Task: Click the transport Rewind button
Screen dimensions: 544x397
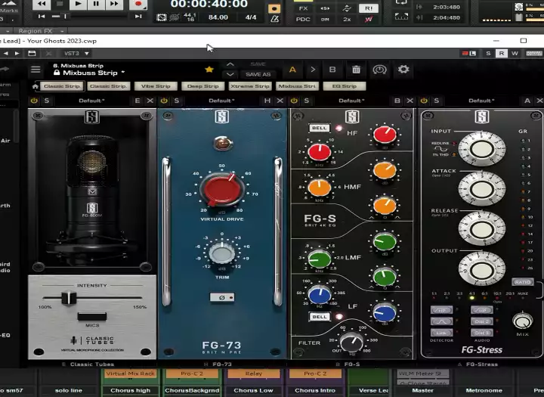Action: click(x=42, y=4)
